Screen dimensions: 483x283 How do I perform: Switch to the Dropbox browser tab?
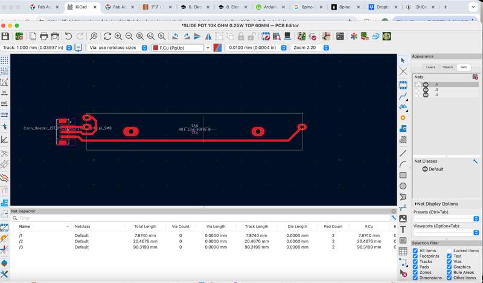(383, 7)
